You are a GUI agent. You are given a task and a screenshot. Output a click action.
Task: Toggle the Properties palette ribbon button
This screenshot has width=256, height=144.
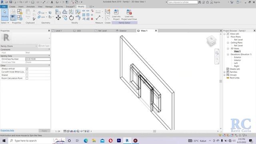pyautogui.click(x=13, y=18)
